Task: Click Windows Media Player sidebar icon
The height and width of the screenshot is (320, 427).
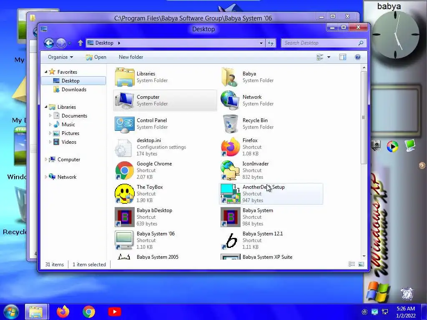Action: pos(392,146)
